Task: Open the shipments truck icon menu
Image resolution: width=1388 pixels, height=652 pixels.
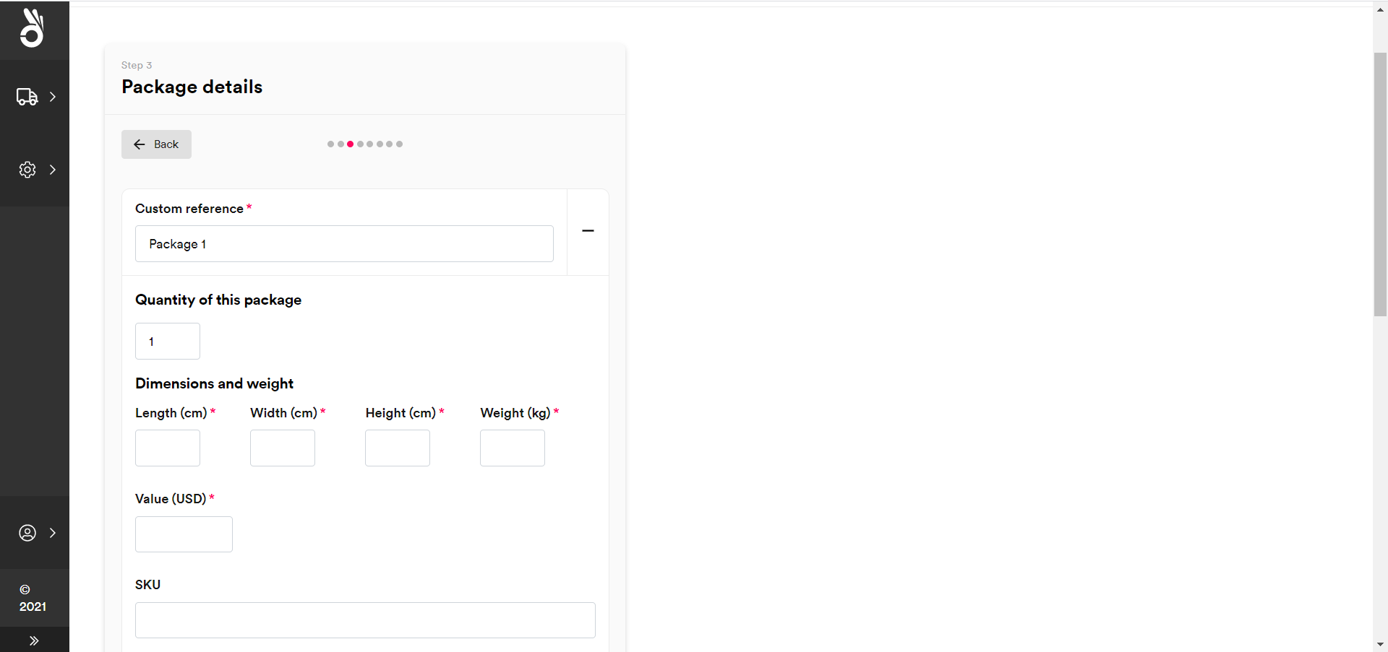Action: (x=27, y=97)
